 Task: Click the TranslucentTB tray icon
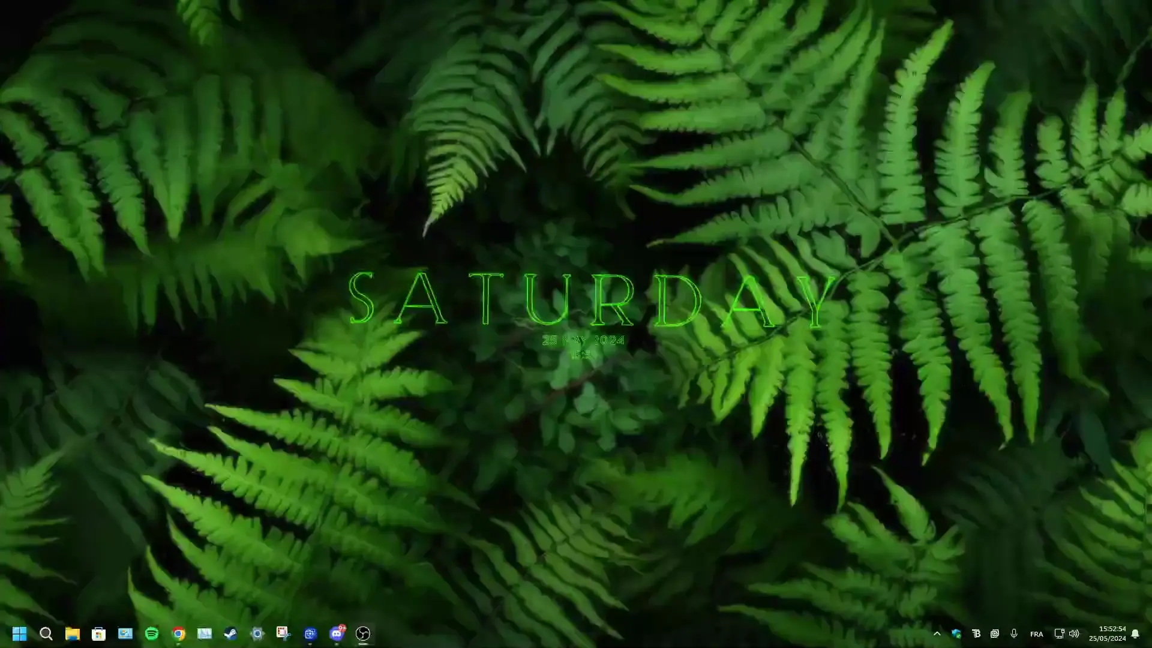977,634
